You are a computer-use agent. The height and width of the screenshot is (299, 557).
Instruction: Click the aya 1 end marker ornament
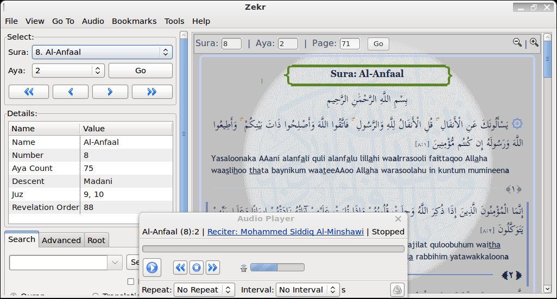coord(514,189)
